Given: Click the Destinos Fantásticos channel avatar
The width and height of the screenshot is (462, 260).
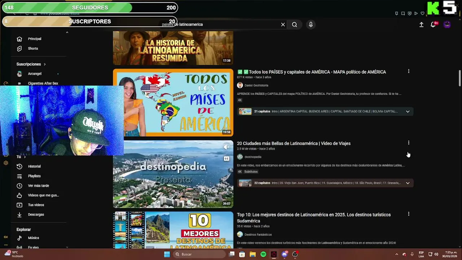Looking at the screenshot, I should [240, 235].
